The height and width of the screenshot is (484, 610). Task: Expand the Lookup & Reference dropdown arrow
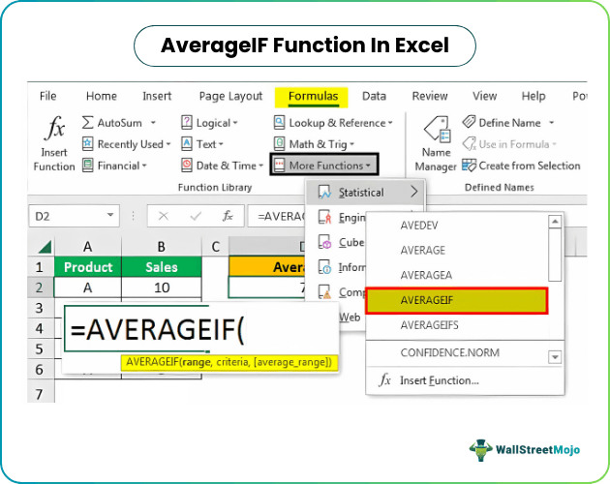click(x=390, y=123)
